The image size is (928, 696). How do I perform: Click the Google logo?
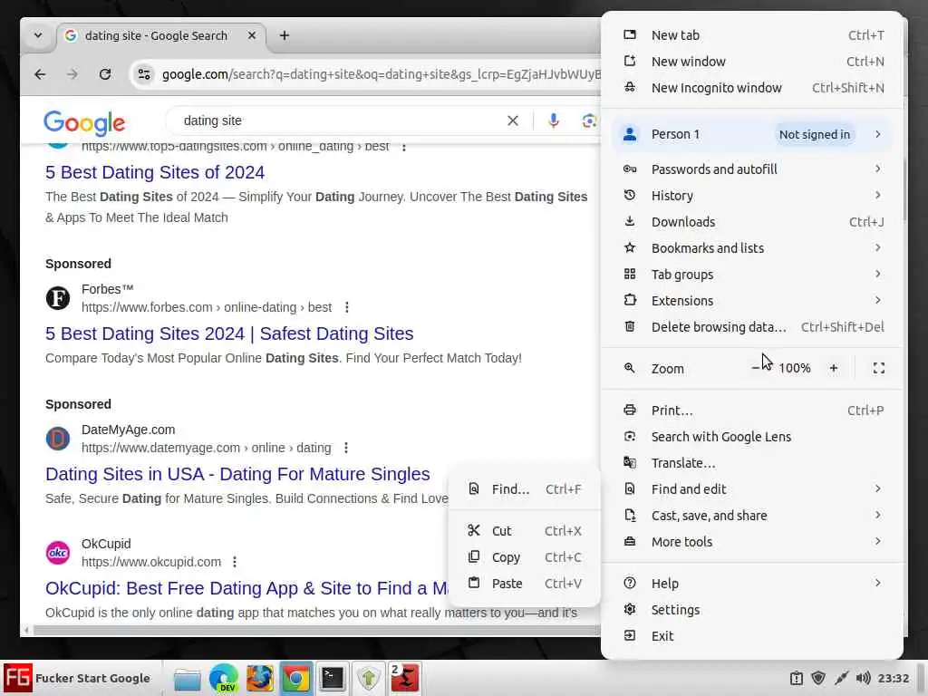coord(84,122)
